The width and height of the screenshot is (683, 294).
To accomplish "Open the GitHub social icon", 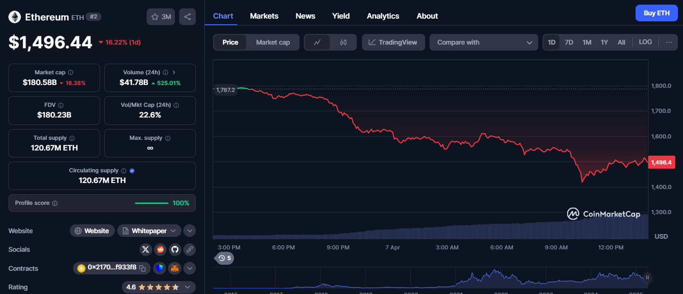I will pos(174,249).
